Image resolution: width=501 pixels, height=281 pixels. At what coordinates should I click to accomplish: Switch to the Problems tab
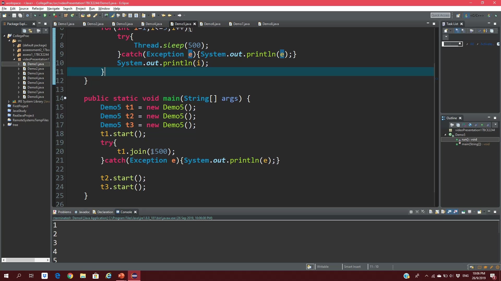62,212
